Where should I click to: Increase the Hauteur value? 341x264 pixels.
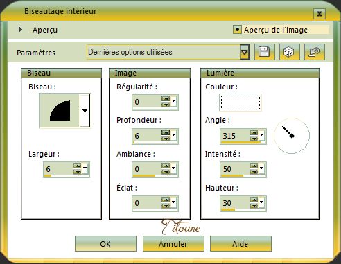[x=254, y=200]
